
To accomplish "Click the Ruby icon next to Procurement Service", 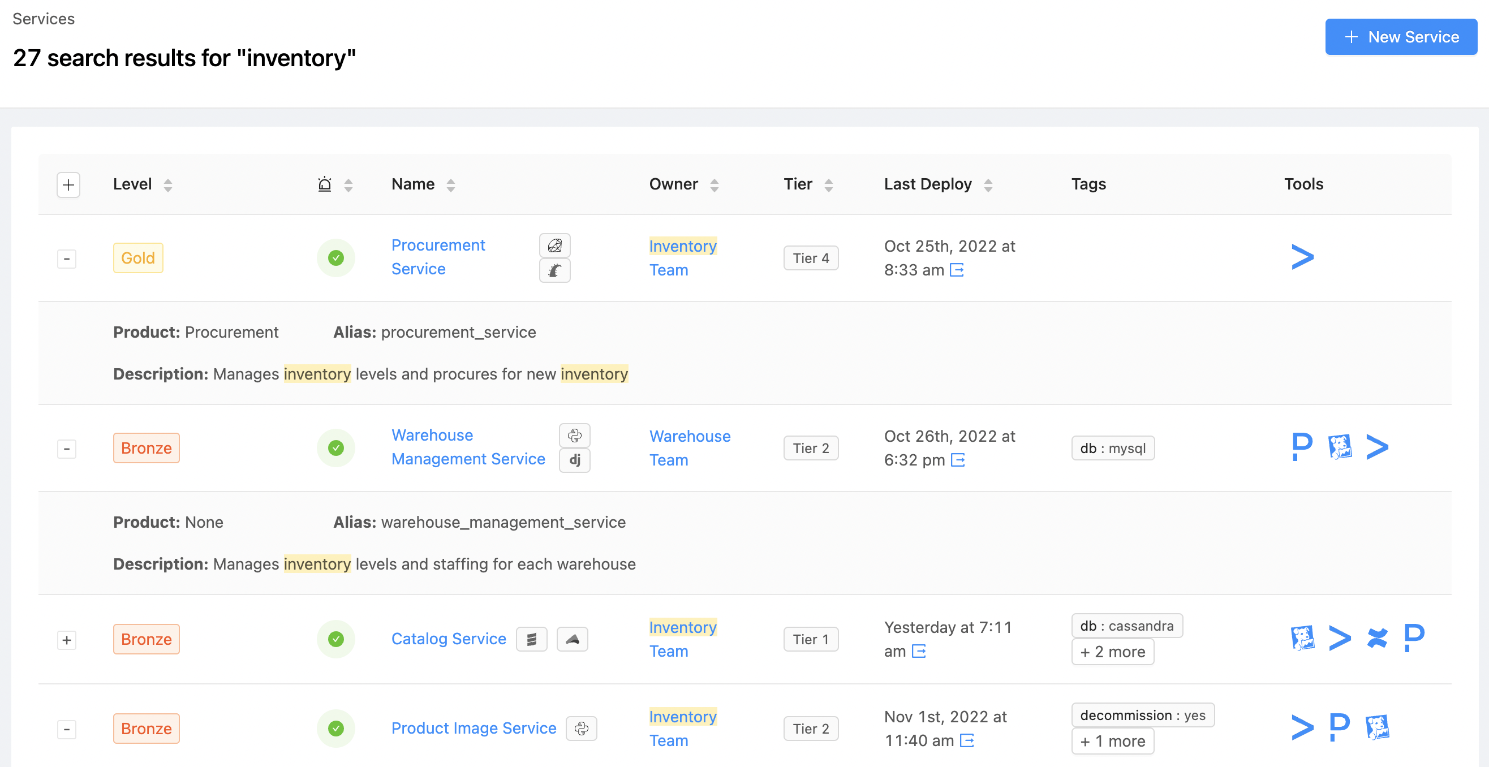I will coord(554,245).
